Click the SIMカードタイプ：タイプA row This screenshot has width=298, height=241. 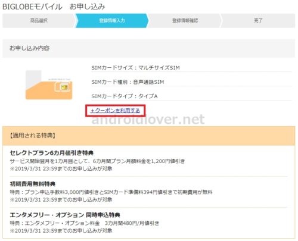(191, 96)
